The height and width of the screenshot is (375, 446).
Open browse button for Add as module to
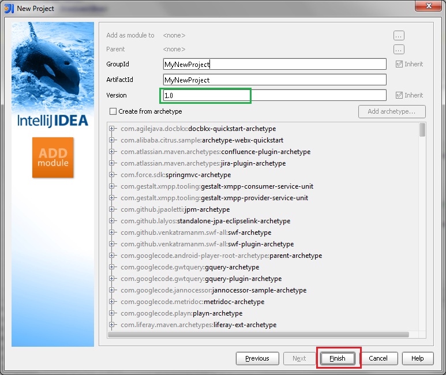point(399,36)
